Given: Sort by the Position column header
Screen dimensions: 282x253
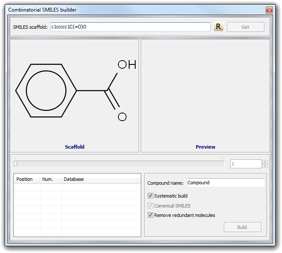Looking at the screenshot, I should point(27,179).
